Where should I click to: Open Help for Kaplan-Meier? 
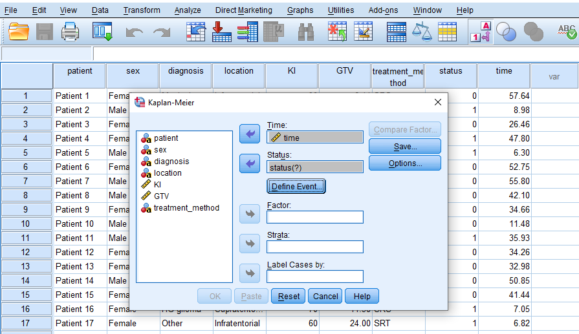[x=362, y=296]
